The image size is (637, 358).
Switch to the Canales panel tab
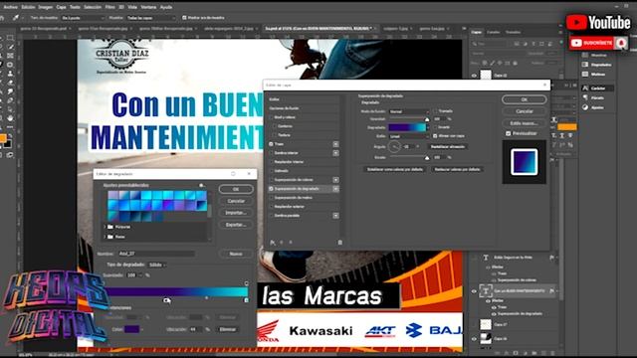(x=494, y=32)
